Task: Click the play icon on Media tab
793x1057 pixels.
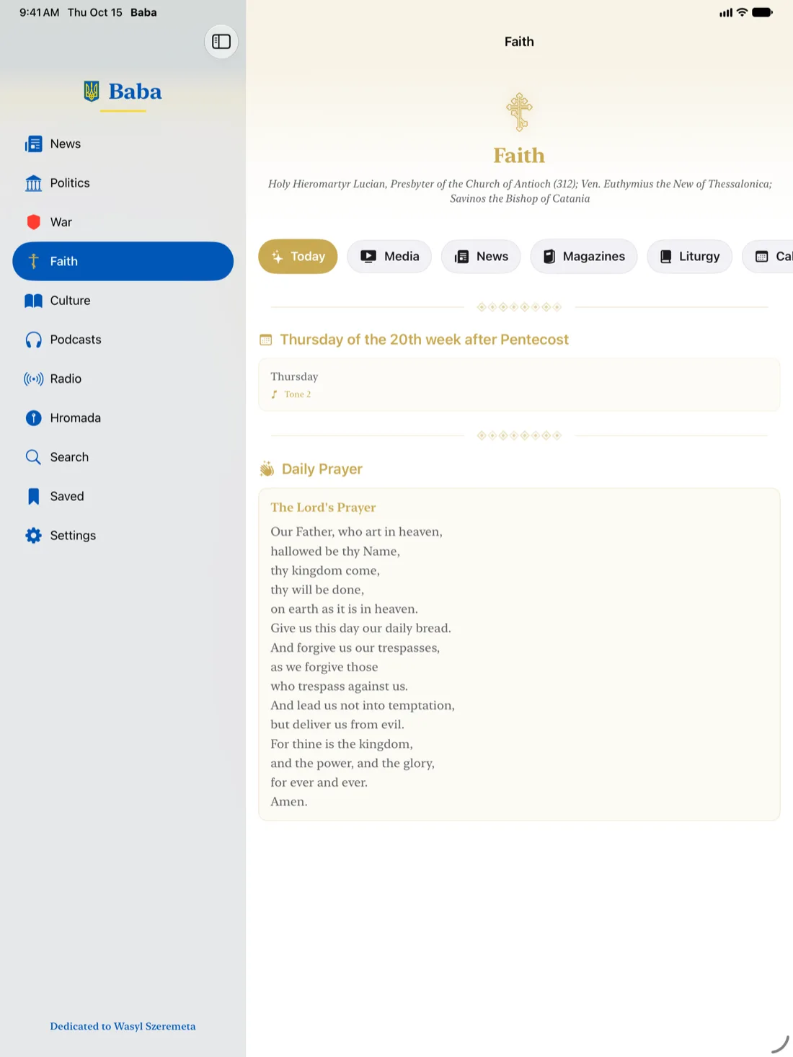Action: pyautogui.click(x=368, y=256)
